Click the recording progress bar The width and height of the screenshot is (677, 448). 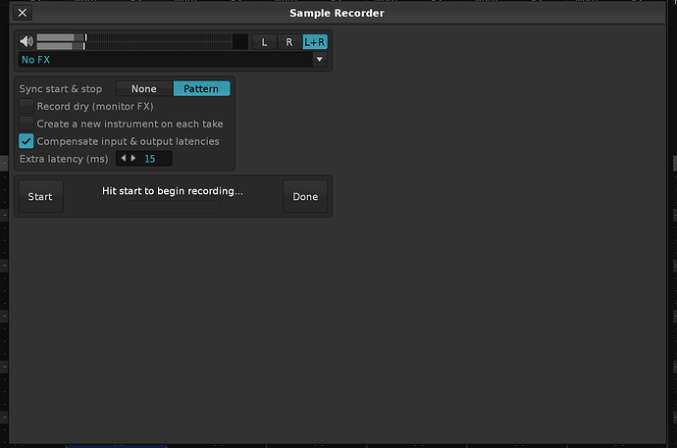click(173, 207)
